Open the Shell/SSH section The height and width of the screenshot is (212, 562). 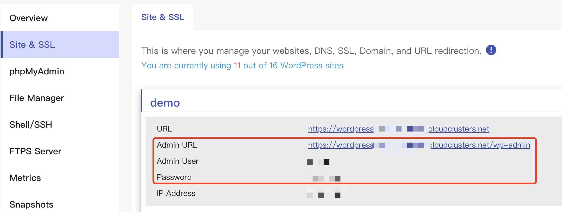click(31, 125)
